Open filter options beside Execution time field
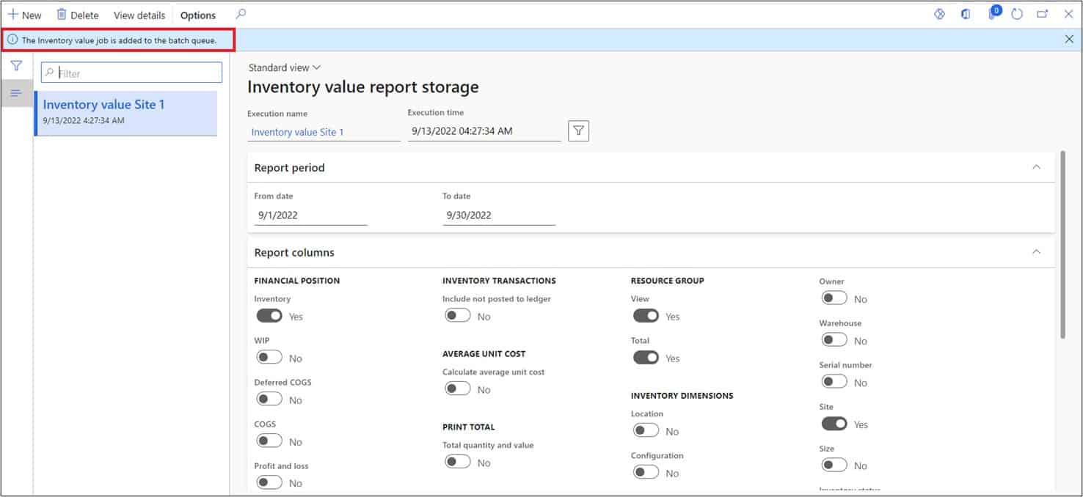This screenshot has width=1083, height=497. [578, 130]
